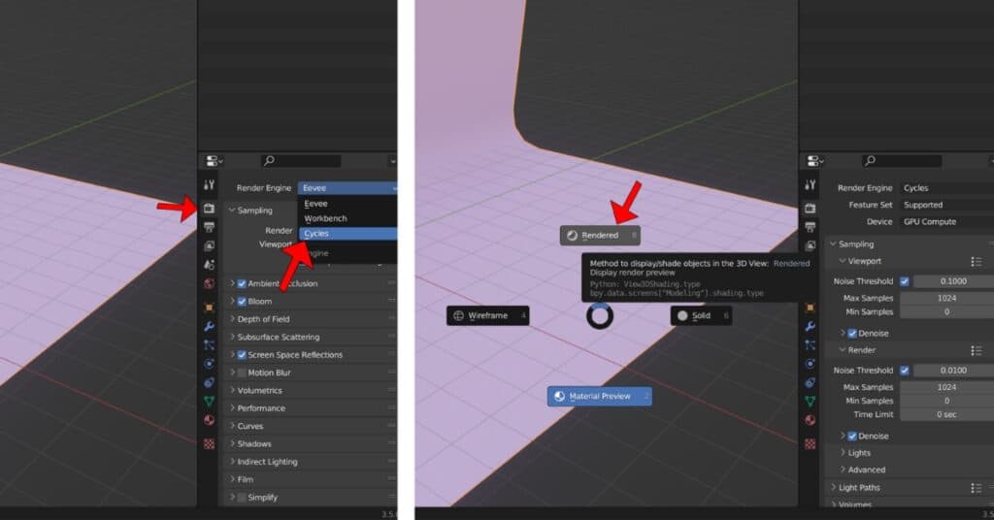Viewport: 994px width, 520px height.
Task: Open Material properties tab in Cycles panel
Action: point(810,420)
